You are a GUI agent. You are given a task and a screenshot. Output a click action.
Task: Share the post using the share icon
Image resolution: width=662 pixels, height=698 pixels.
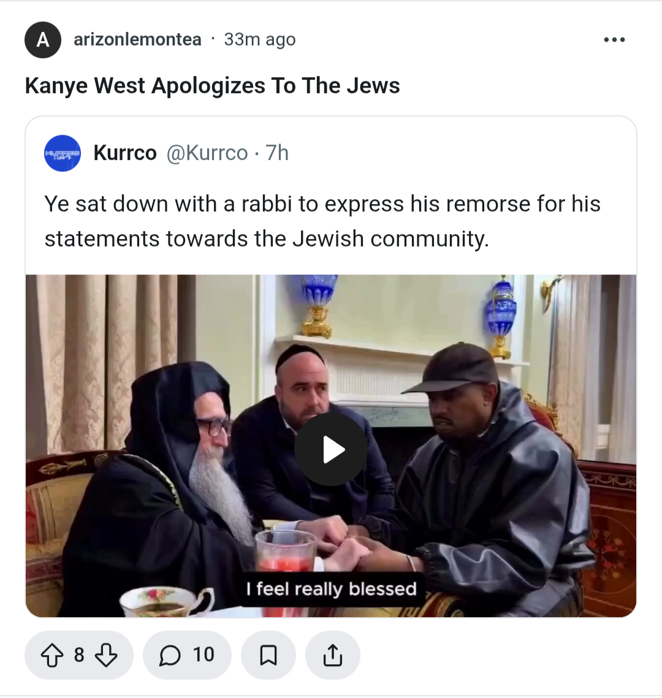pos(333,655)
